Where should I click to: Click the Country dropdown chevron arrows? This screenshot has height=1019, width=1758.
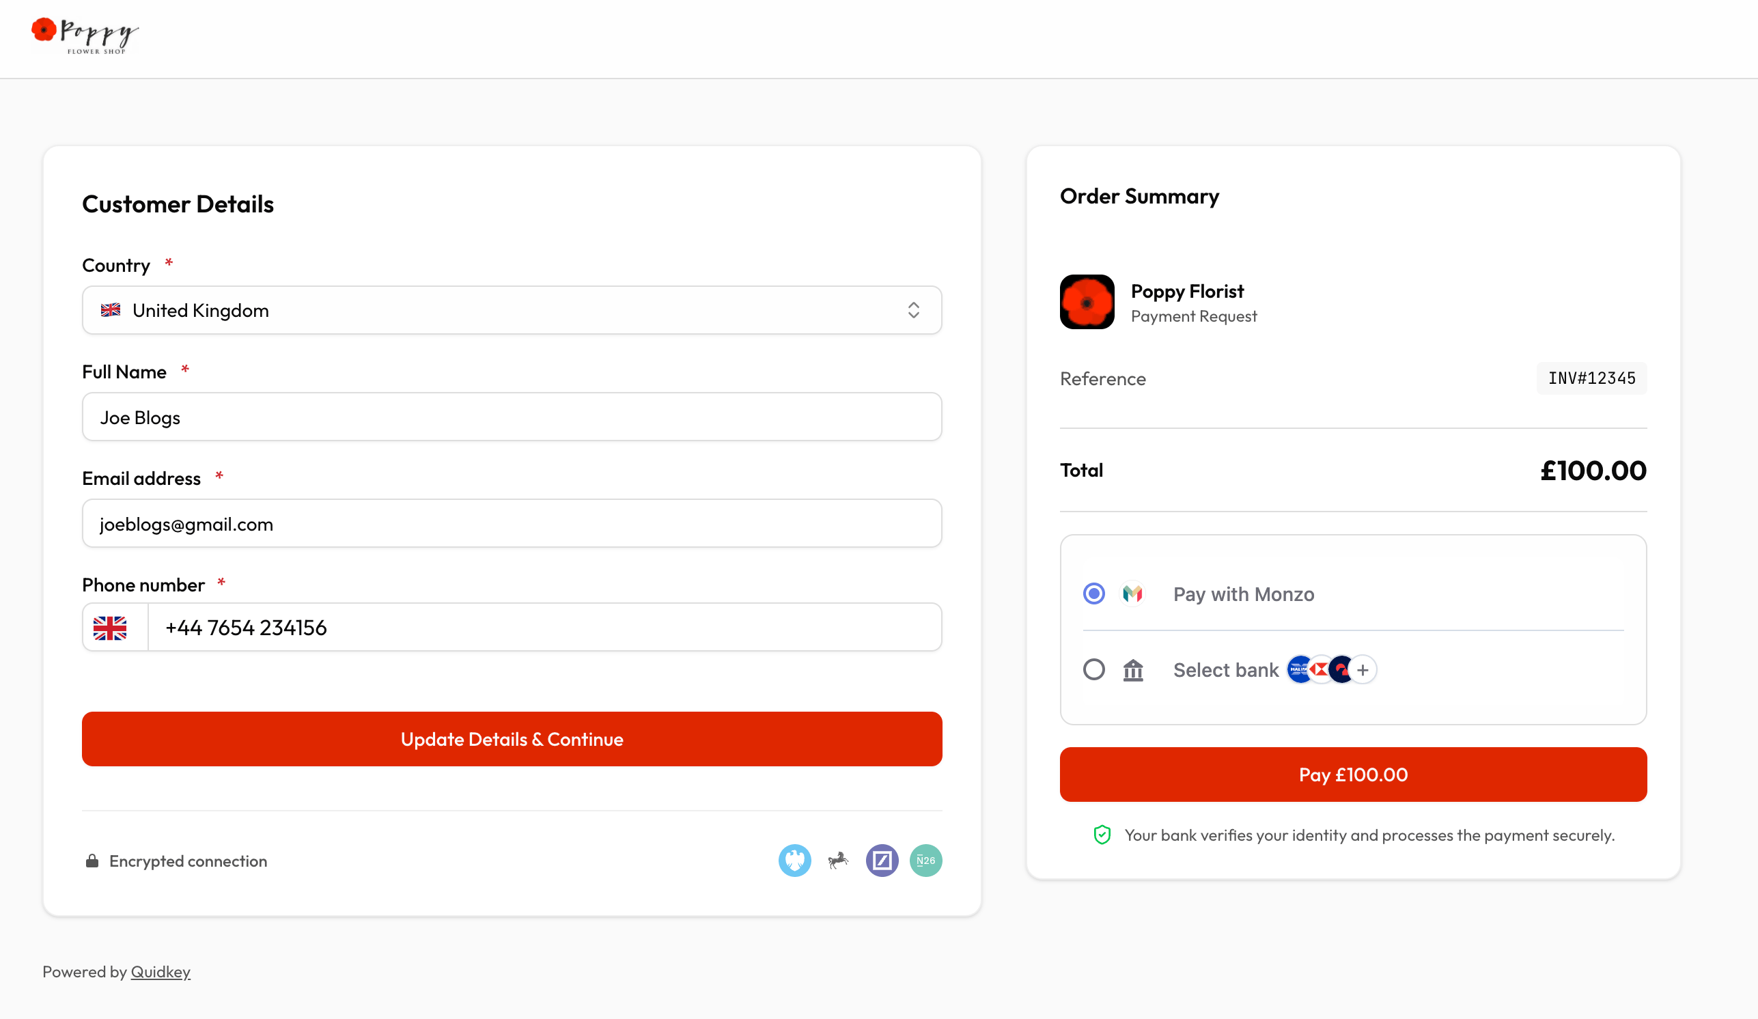click(x=913, y=309)
